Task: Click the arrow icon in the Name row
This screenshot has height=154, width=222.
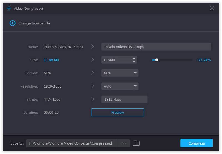Action: point(93,47)
